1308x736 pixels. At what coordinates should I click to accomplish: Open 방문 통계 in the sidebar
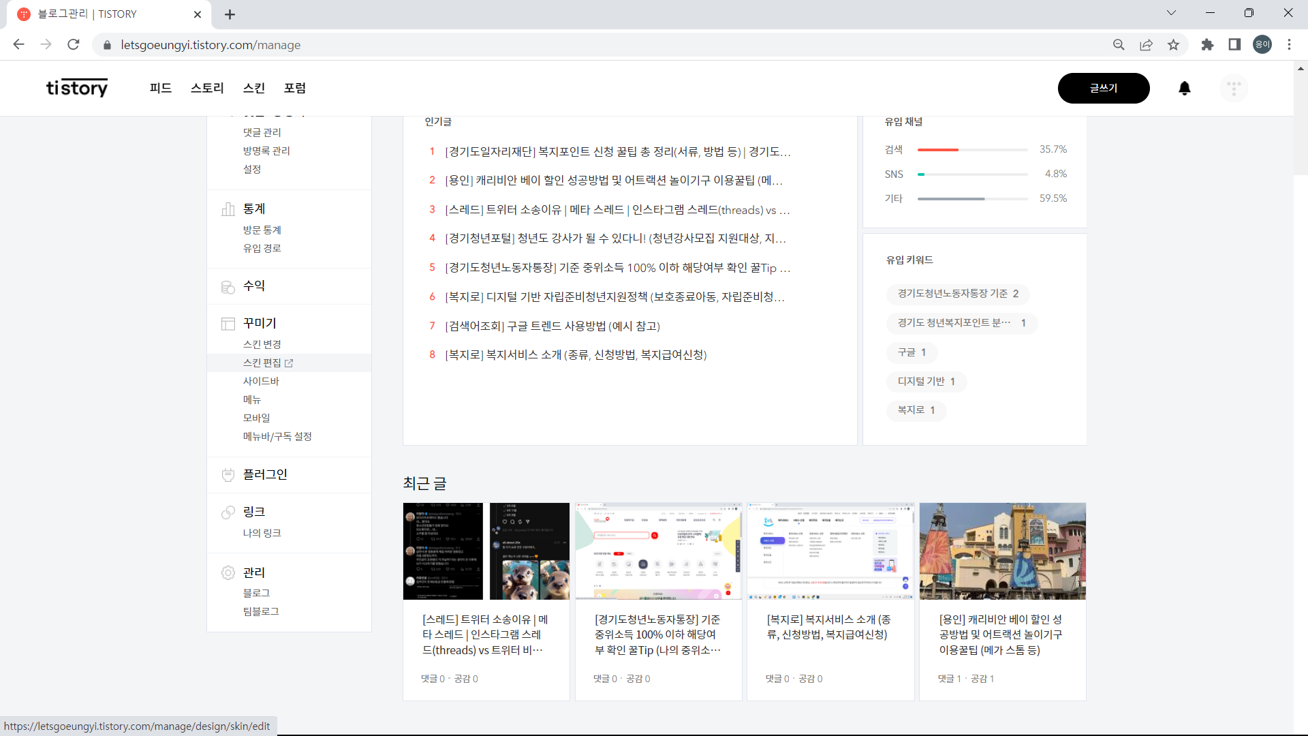263,230
